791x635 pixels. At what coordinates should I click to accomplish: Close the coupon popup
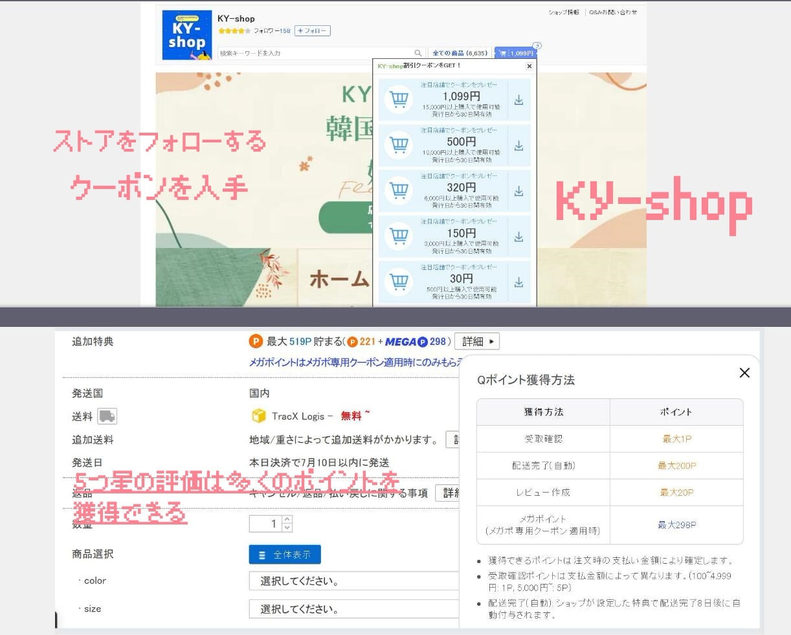tap(529, 66)
